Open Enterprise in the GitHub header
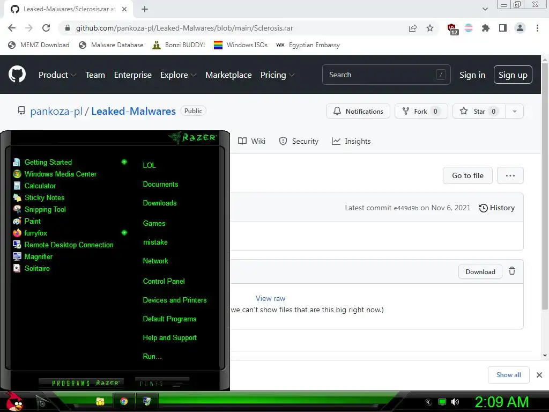549x412 pixels. (133, 75)
